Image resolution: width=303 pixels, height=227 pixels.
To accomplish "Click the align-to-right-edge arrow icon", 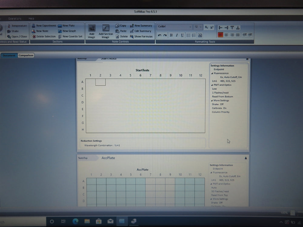I will click(x=226, y=28).
